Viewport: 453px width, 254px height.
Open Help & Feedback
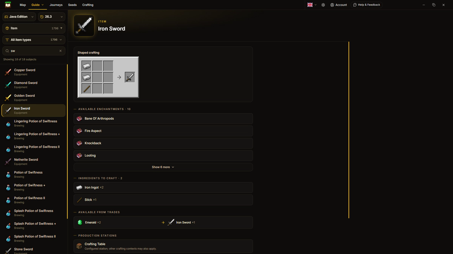pyautogui.click(x=367, y=5)
